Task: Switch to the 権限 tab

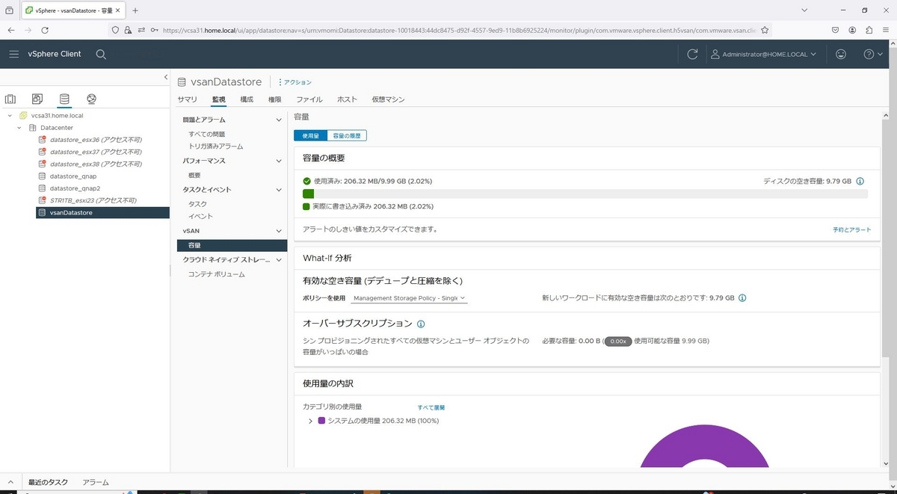Action: [x=275, y=99]
